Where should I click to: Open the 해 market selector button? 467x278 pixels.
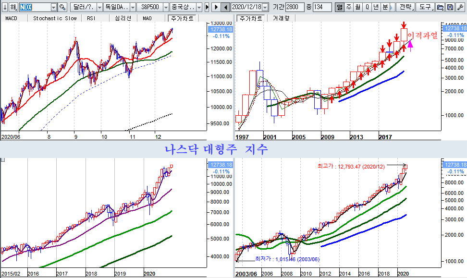tap(13, 7)
